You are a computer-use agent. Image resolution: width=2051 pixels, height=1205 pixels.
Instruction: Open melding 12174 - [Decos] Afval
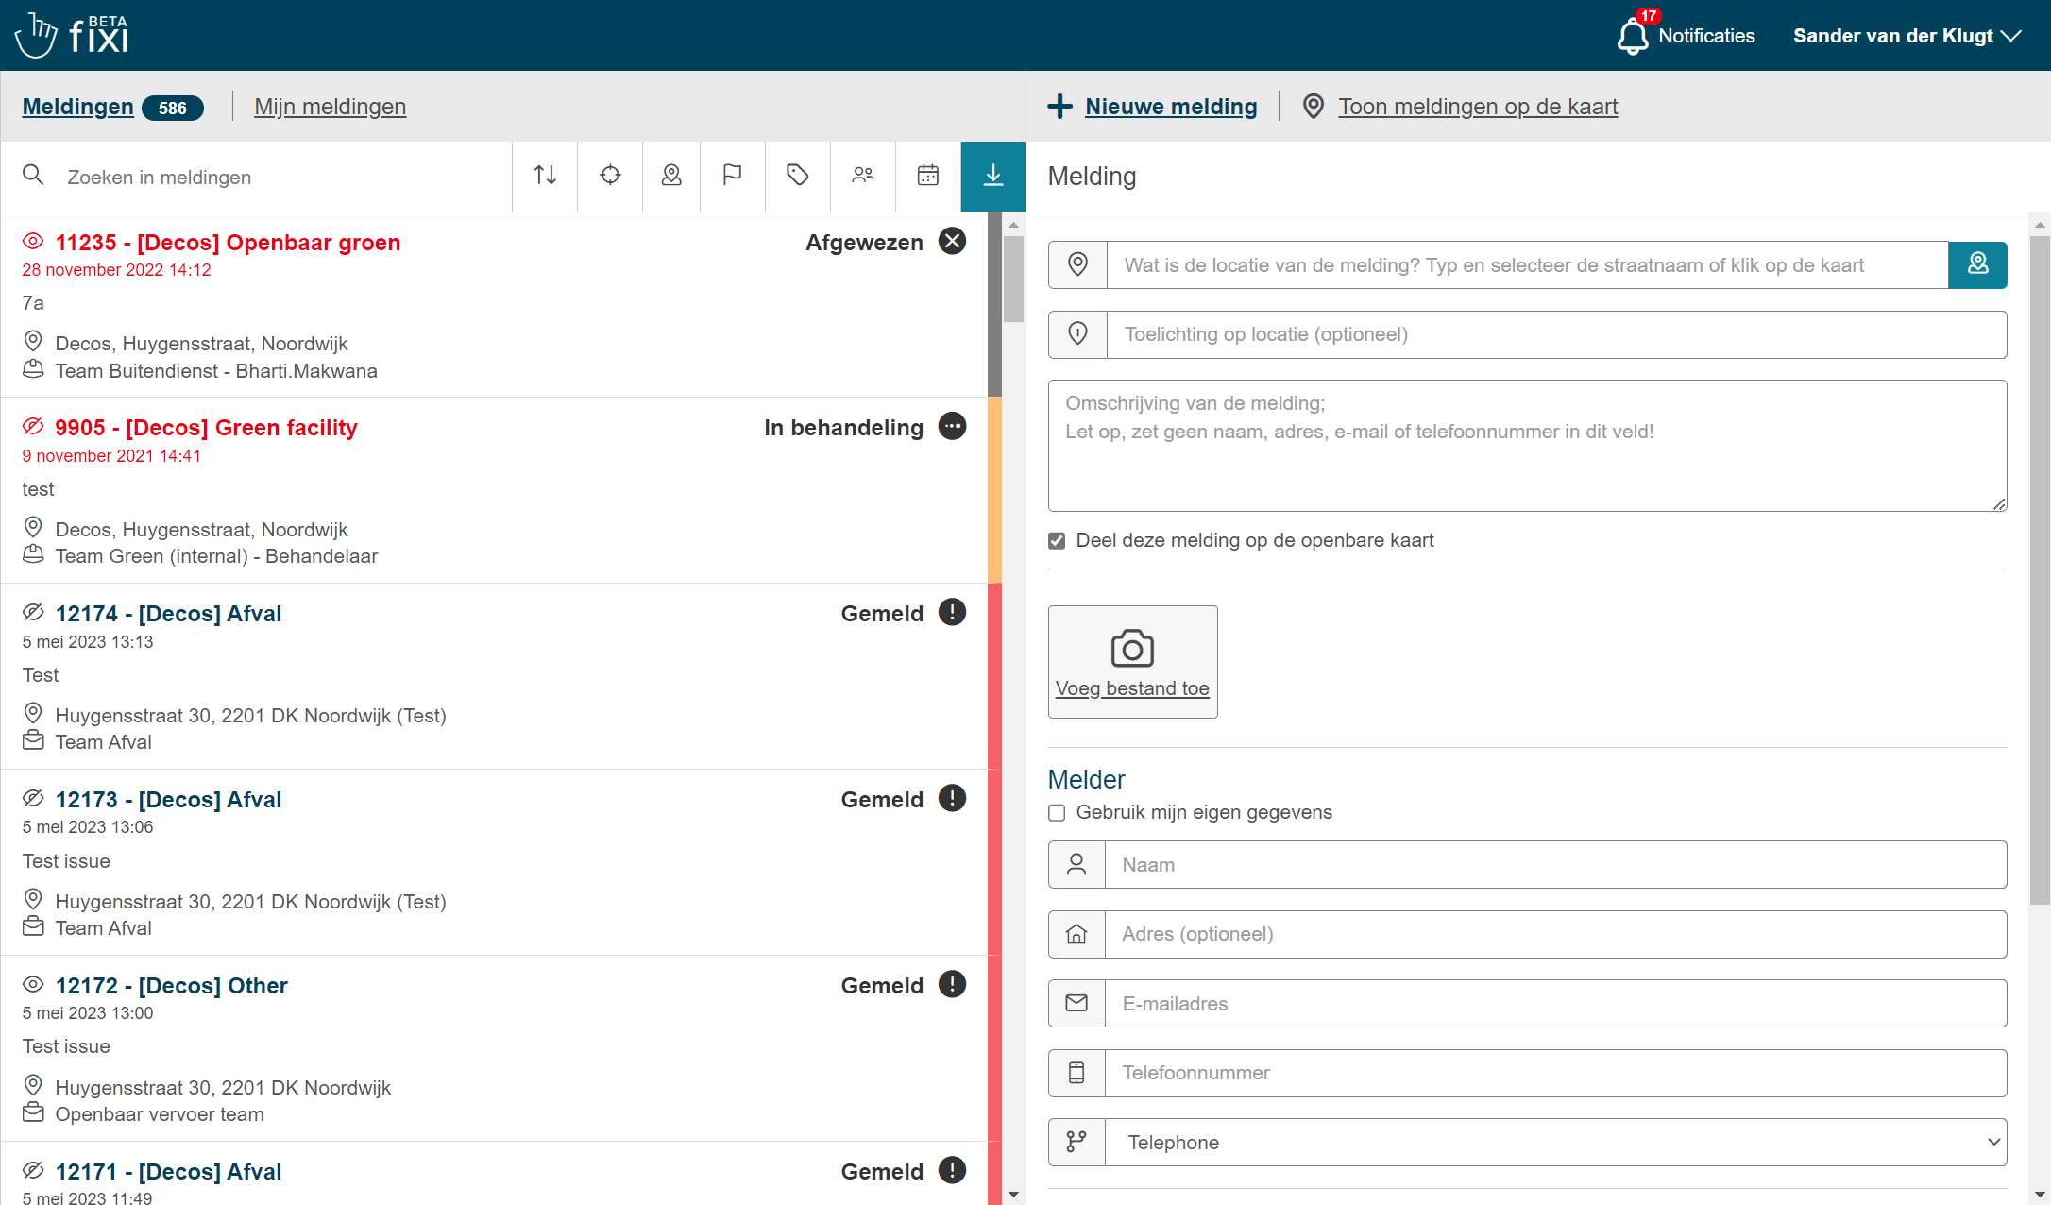click(x=168, y=614)
